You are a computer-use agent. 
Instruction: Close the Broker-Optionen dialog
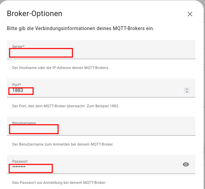tap(190, 14)
